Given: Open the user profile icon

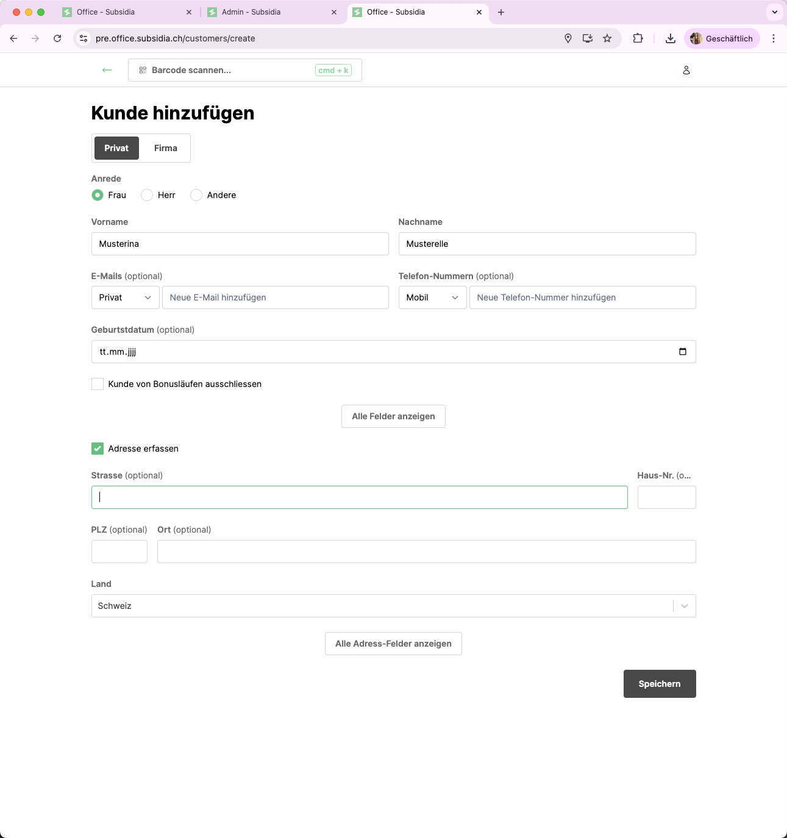Looking at the screenshot, I should coord(686,70).
